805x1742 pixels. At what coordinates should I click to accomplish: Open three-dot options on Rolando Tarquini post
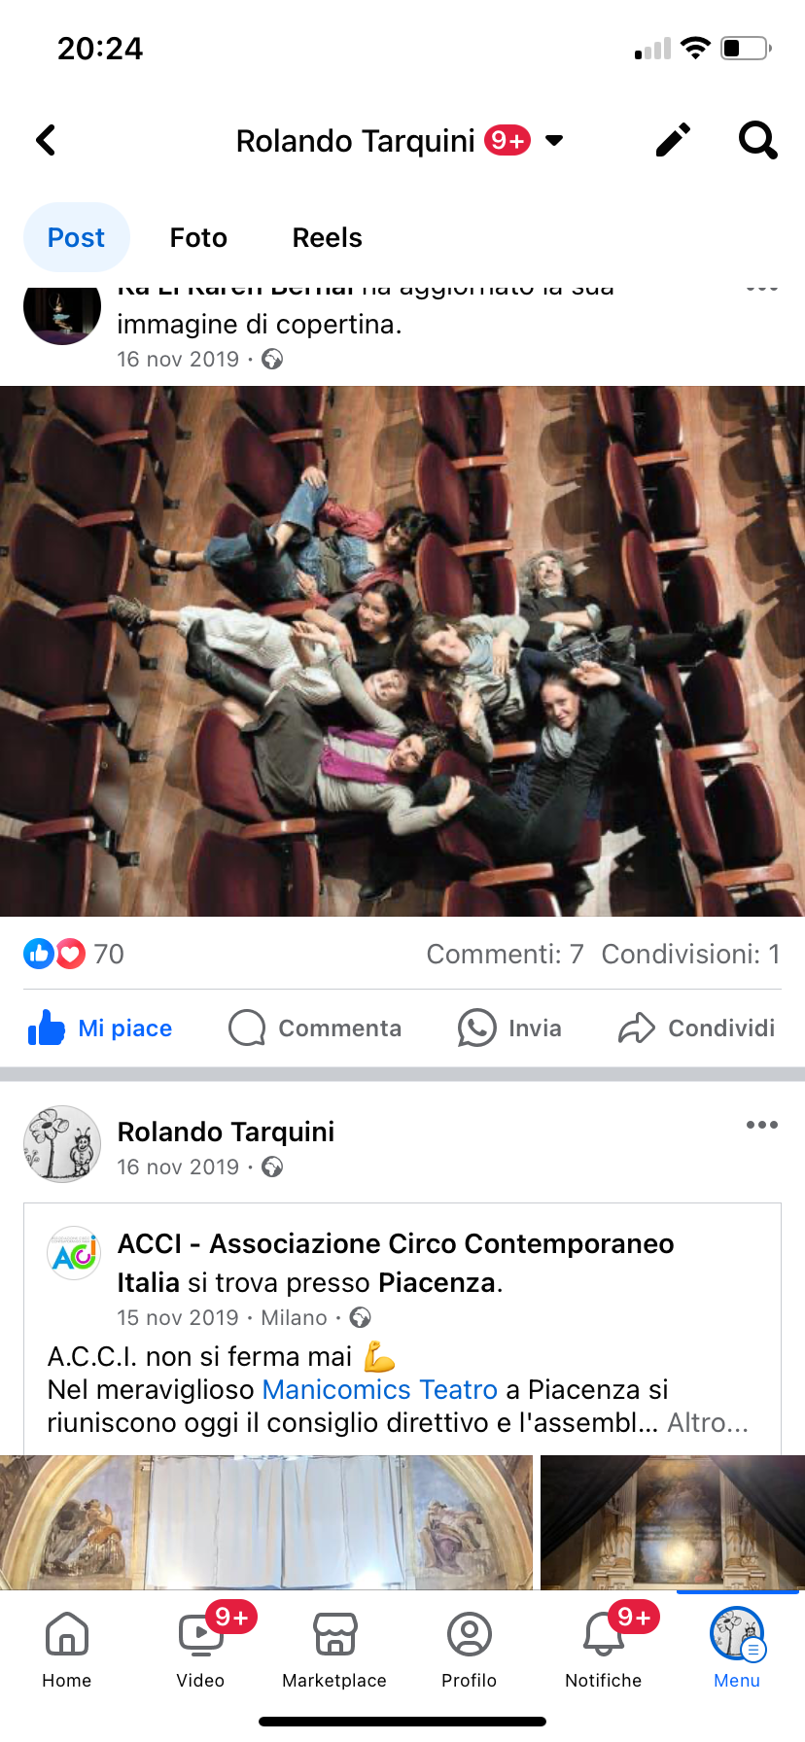click(x=762, y=1125)
